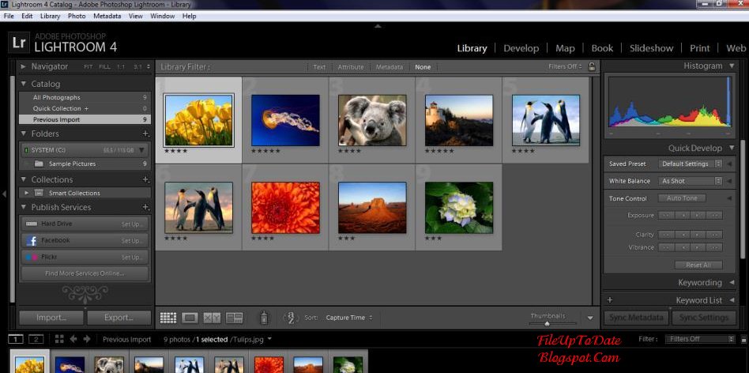The height and width of the screenshot is (373, 749).
Task: Click the Flickr publish service icon
Action: click(x=32, y=258)
